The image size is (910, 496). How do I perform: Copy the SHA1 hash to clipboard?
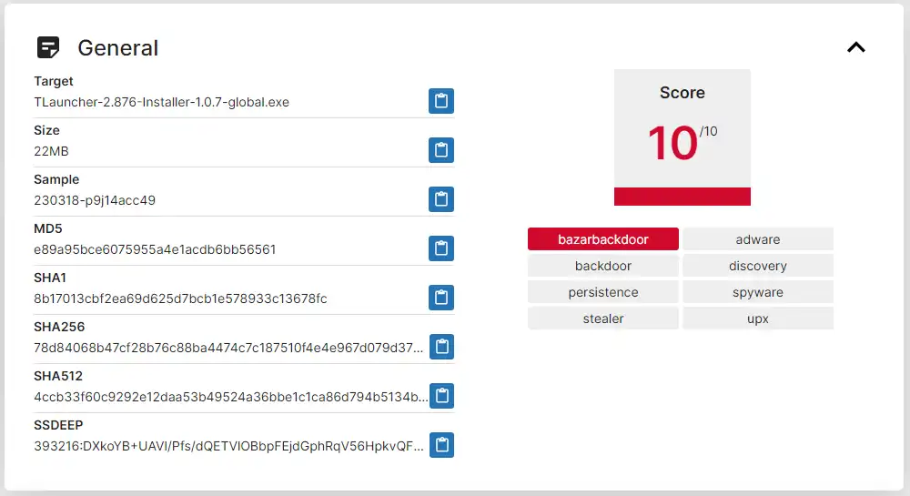[x=441, y=298]
